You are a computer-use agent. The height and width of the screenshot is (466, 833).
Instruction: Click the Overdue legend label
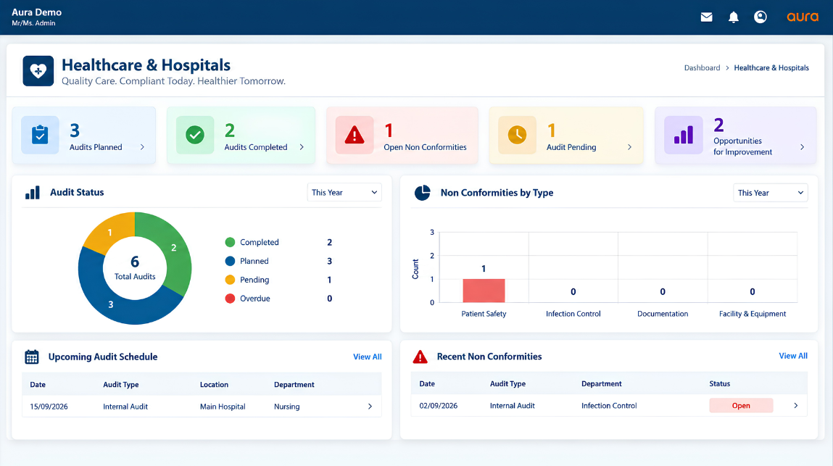[x=255, y=299]
